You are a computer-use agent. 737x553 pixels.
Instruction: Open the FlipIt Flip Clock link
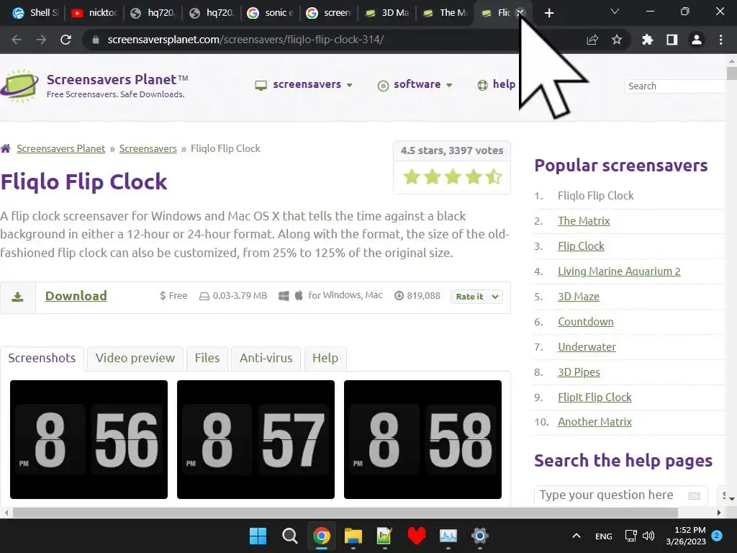tap(594, 397)
